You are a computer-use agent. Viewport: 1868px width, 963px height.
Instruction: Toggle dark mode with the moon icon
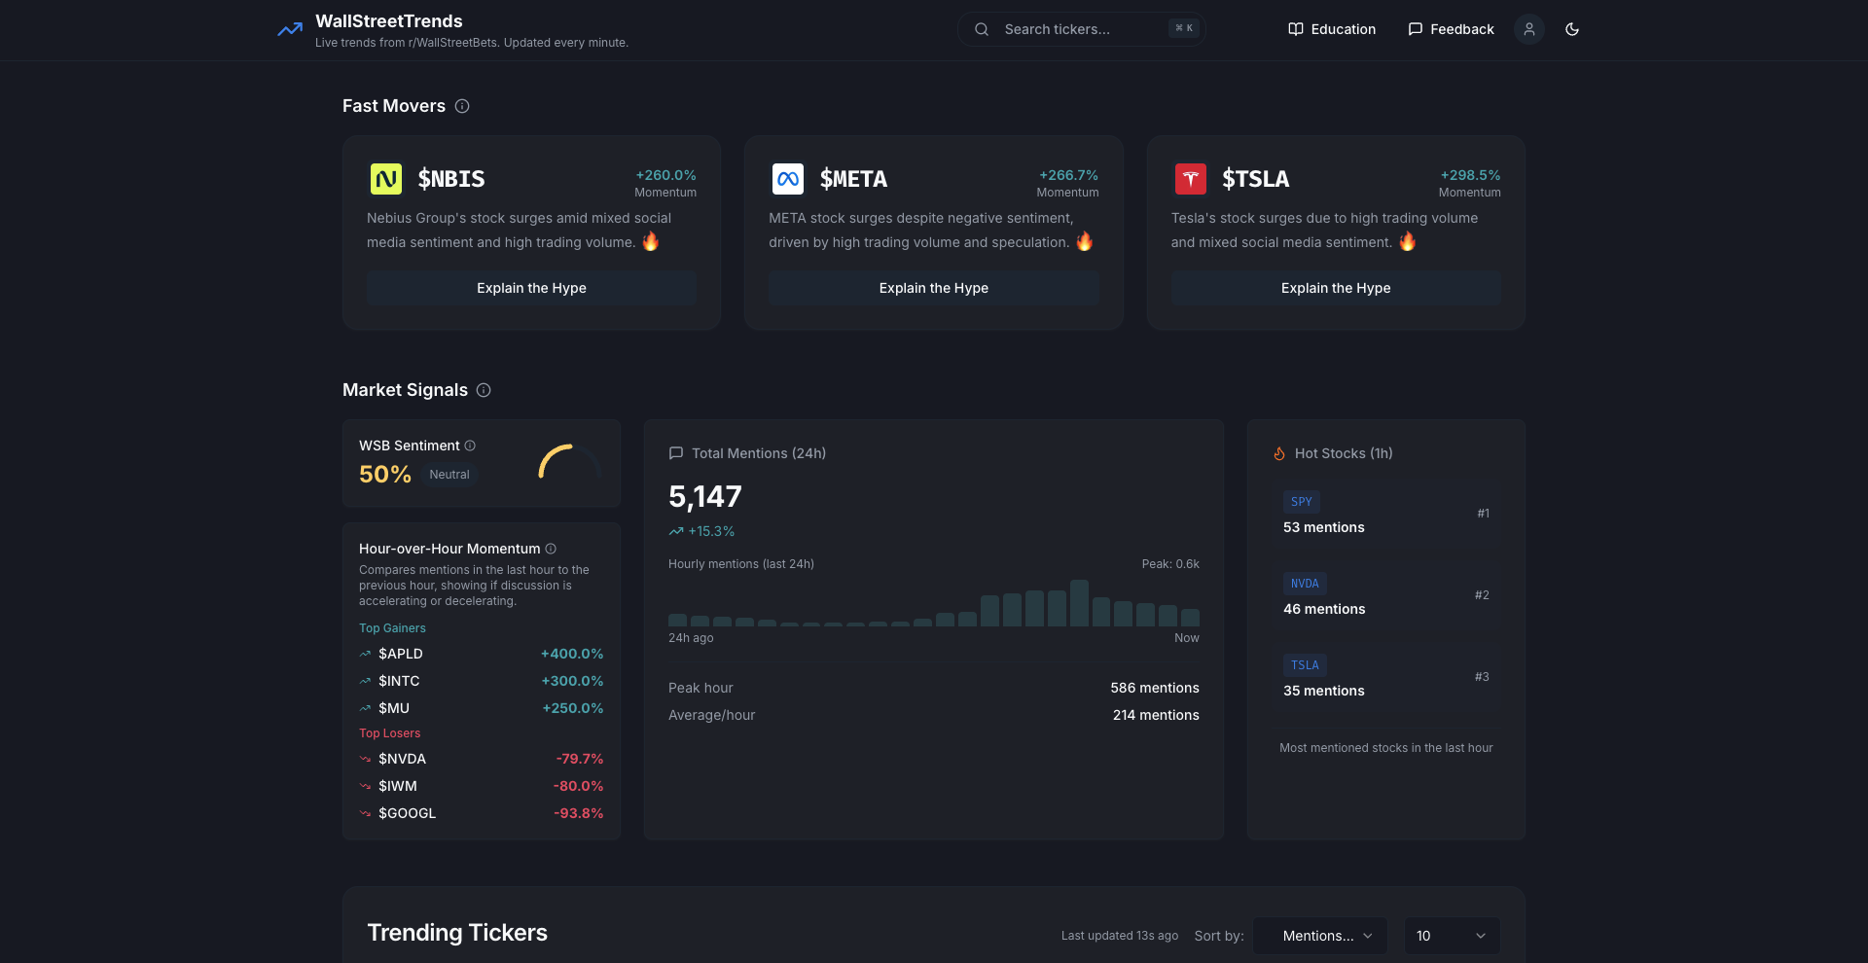pos(1571,29)
